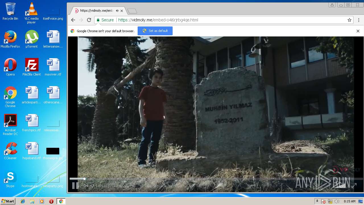Image resolution: width=364 pixels, height=205 pixels.
Task: Adjust the video player volume bars
Action: 340,186
